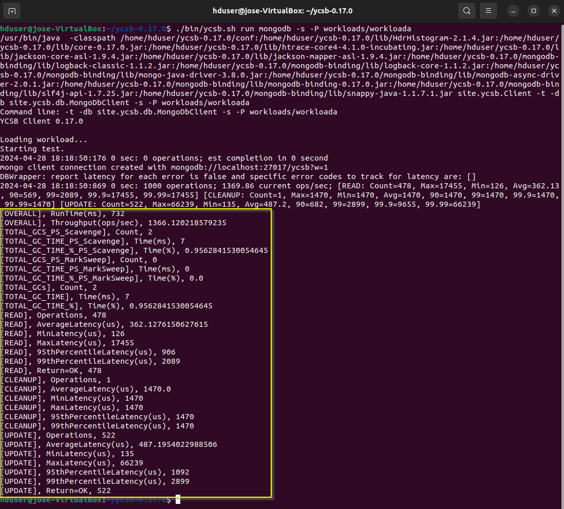Click '[TOTAL_GCS_PS_Scavenge], Count, 2' line

click(76, 232)
